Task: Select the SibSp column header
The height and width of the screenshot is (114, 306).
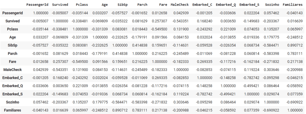Action: (x=123, y=5)
